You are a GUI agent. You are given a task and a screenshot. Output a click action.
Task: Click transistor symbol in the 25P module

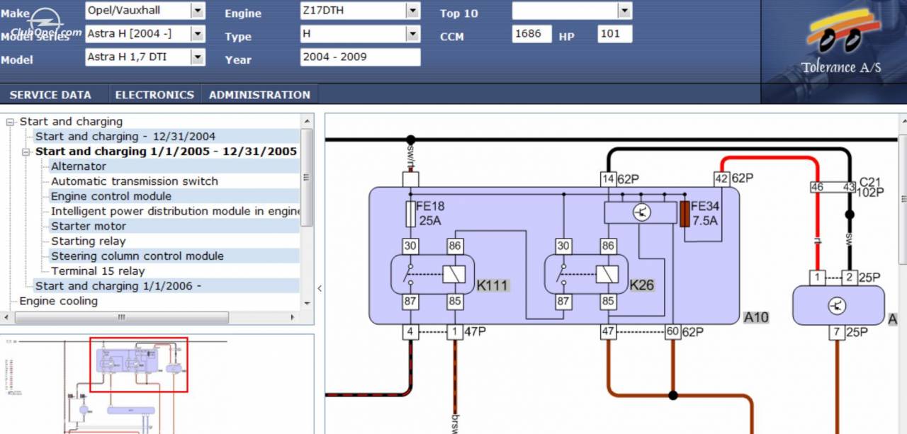(x=837, y=305)
